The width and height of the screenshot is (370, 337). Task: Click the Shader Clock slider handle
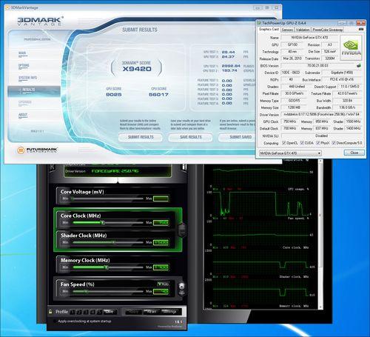pyautogui.click(x=114, y=242)
